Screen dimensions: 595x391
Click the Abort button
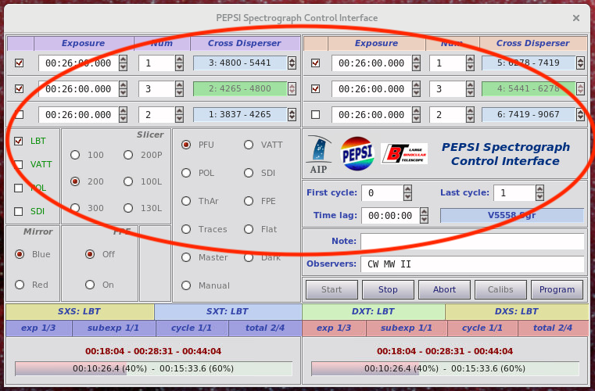(x=444, y=289)
